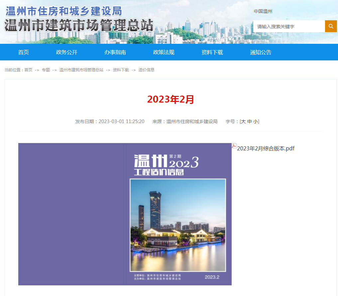
Task: Open the 2023年2月综合版本.pdf link
Action: 266,148
